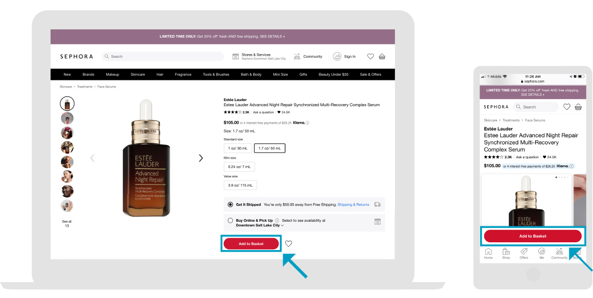Click the Sign In avatar icon on desktop

[337, 56]
